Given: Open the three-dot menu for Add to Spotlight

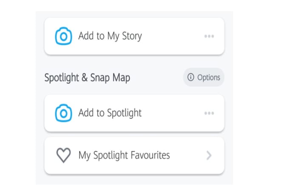Looking at the screenshot, I should [x=209, y=113].
